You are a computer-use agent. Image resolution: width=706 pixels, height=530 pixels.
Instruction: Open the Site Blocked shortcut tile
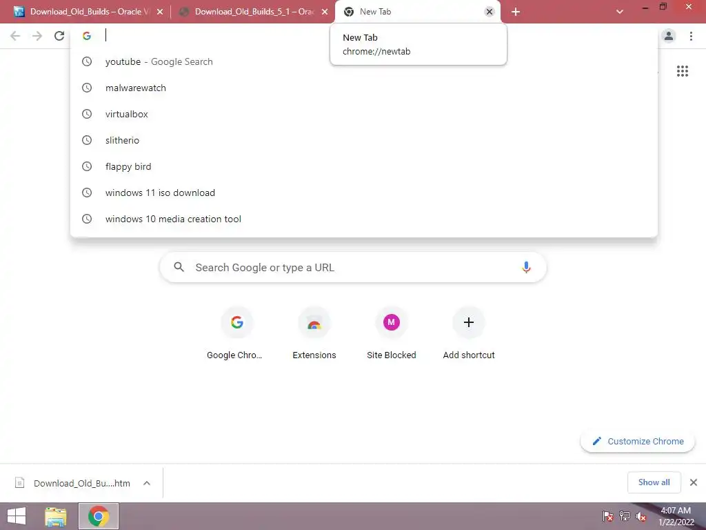(392, 333)
